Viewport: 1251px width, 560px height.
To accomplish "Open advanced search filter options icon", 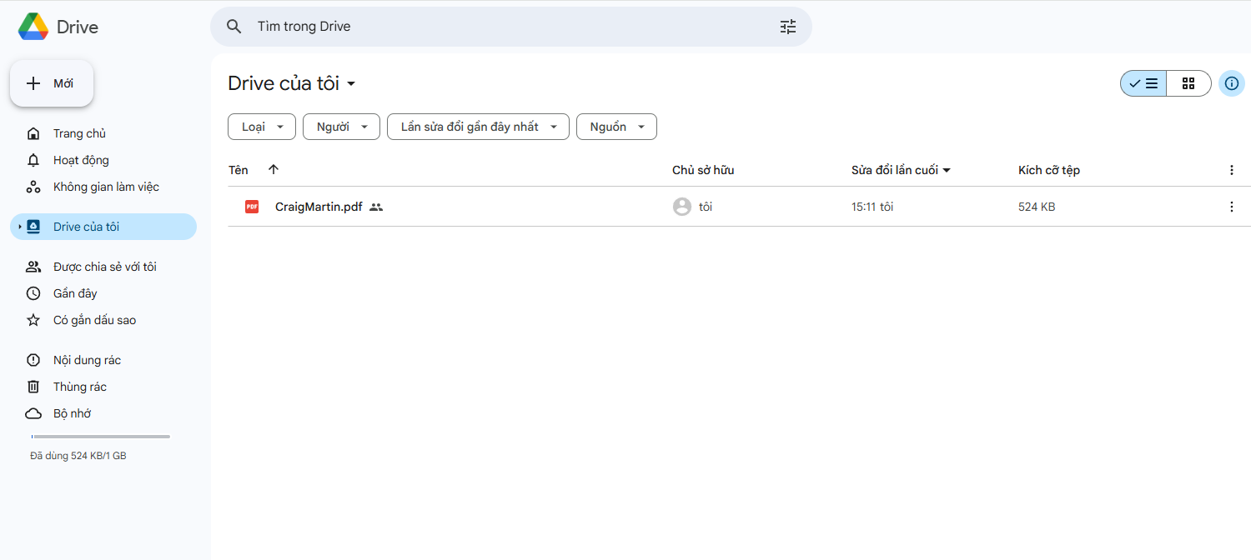I will [788, 27].
